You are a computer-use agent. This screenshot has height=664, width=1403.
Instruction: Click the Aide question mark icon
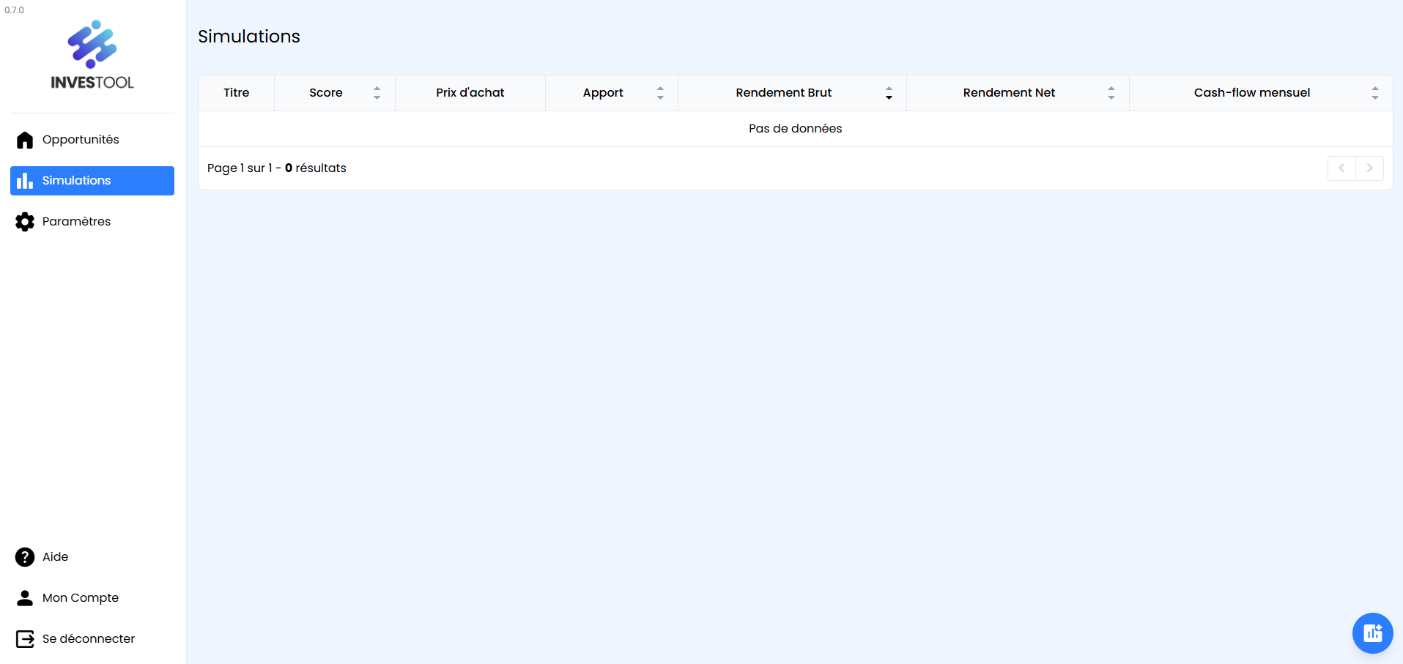coord(25,557)
